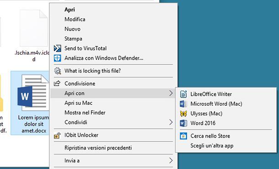
Task: Open the Apri con submenu entry
Action: click(113, 93)
